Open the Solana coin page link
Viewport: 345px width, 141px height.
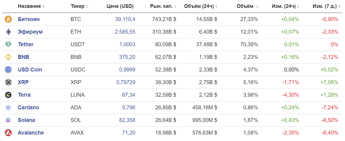tap(26, 120)
